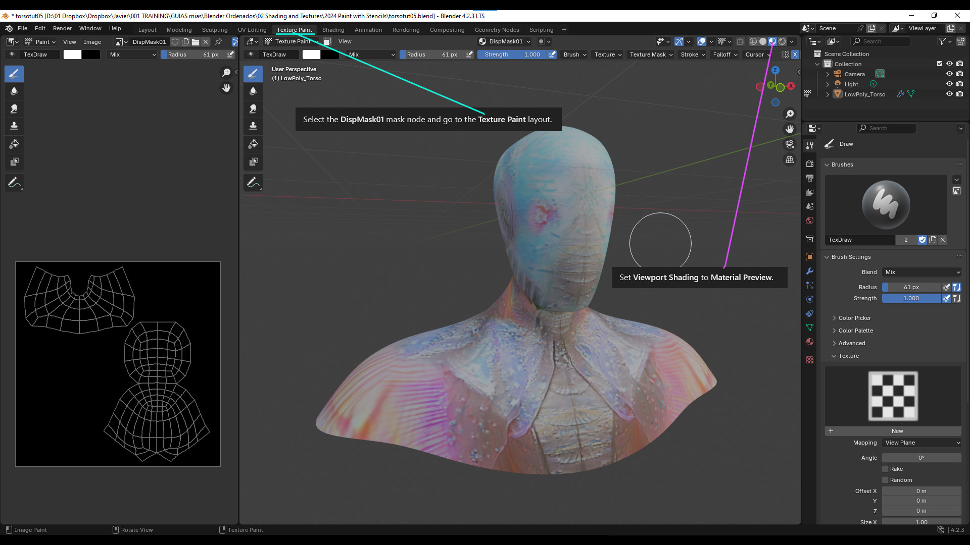Toggle fake user shield for TexDraw brush
The image size is (970, 545).
coord(922,240)
